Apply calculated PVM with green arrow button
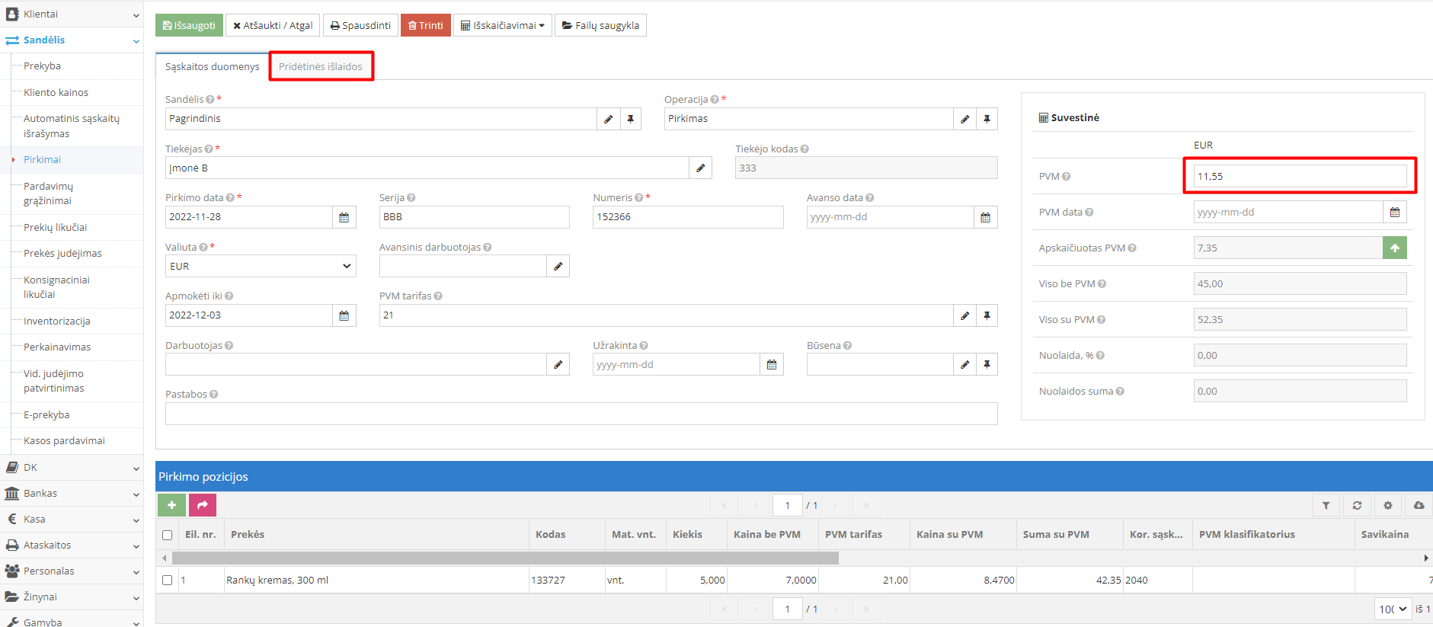1433x627 pixels. coord(1394,248)
